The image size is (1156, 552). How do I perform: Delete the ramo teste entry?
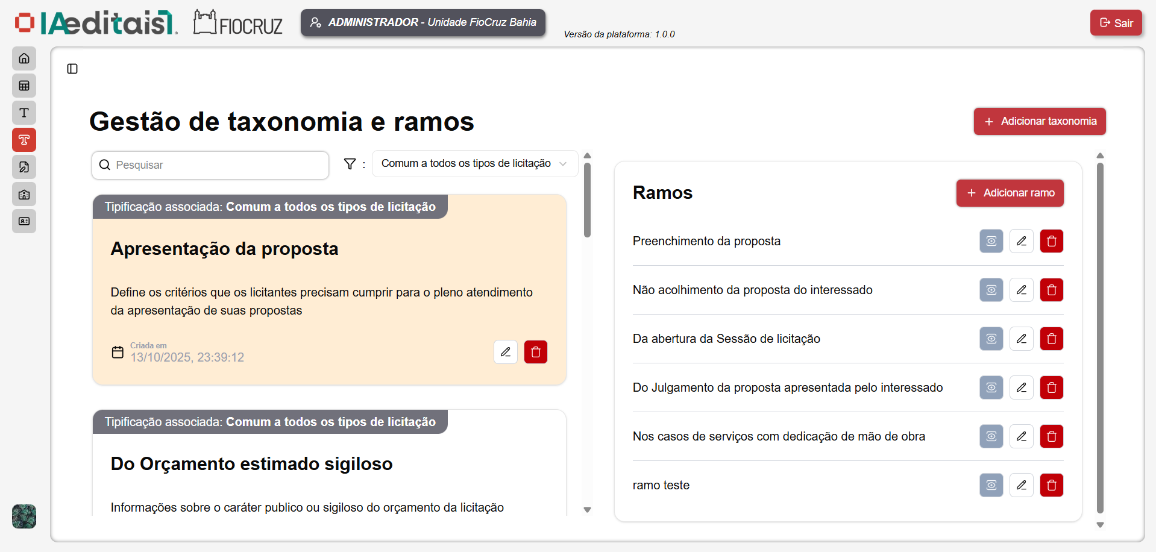pyautogui.click(x=1052, y=485)
